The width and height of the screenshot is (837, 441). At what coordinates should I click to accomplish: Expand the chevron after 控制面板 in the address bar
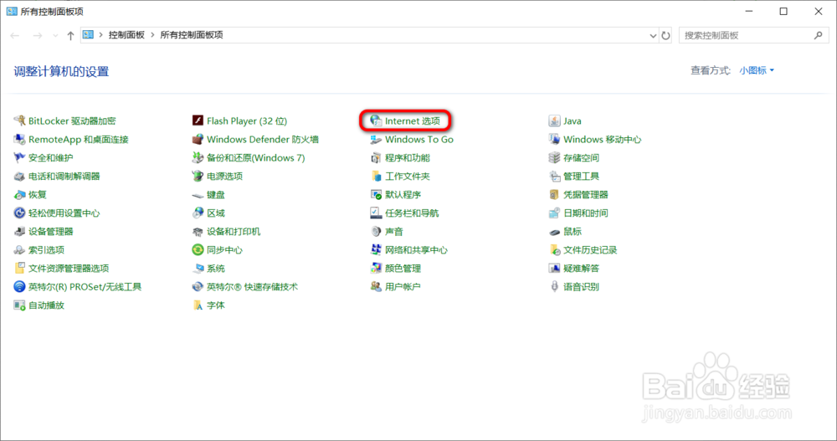[152, 35]
